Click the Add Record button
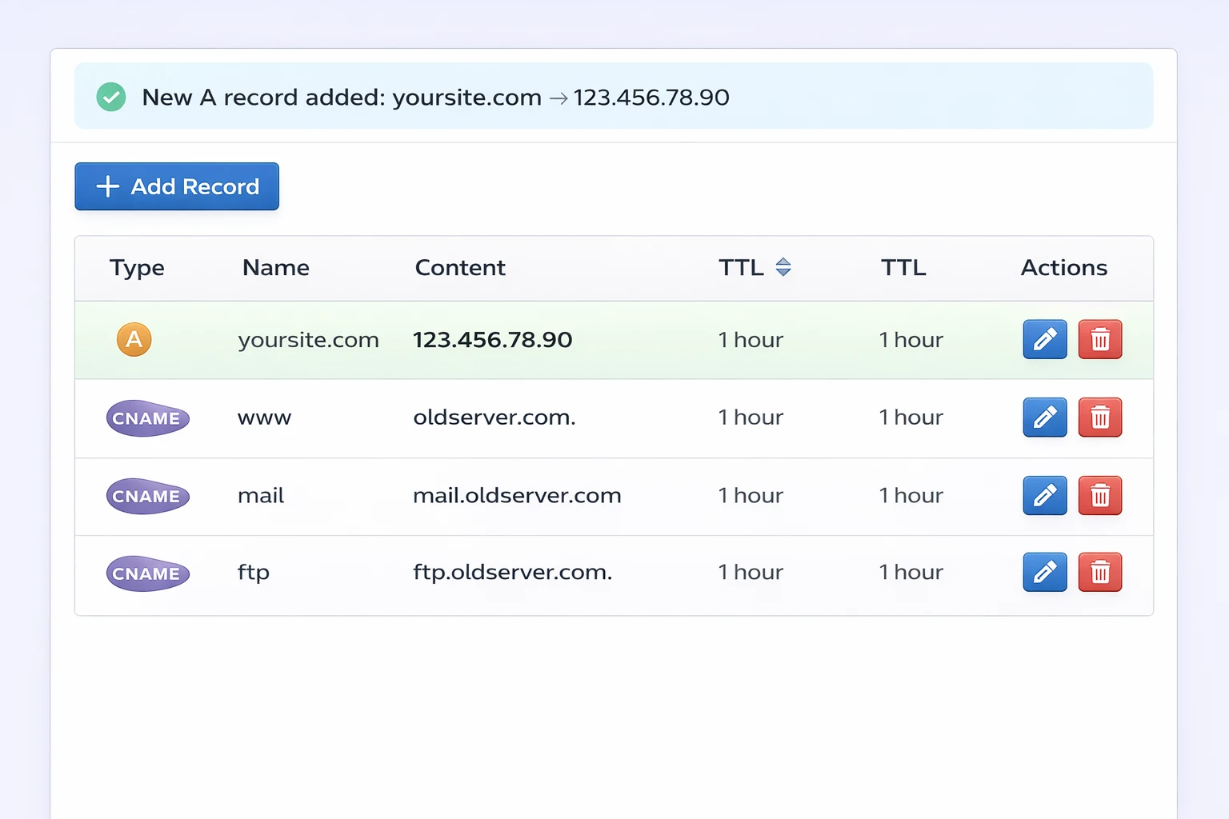This screenshot has height=819, width=1229. tap(176, 186)
